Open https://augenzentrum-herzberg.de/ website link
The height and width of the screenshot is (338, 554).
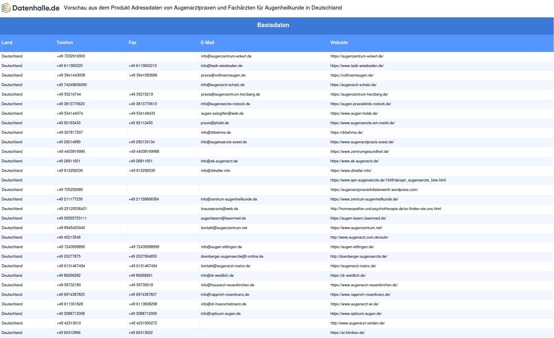coord(359,94)
